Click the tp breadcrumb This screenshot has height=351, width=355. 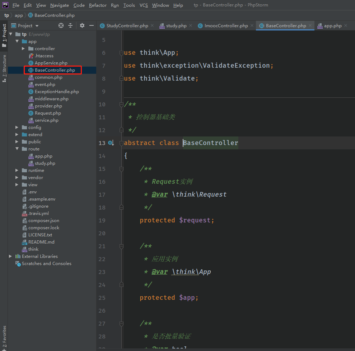pyautogui.click(x=6, y=15)
